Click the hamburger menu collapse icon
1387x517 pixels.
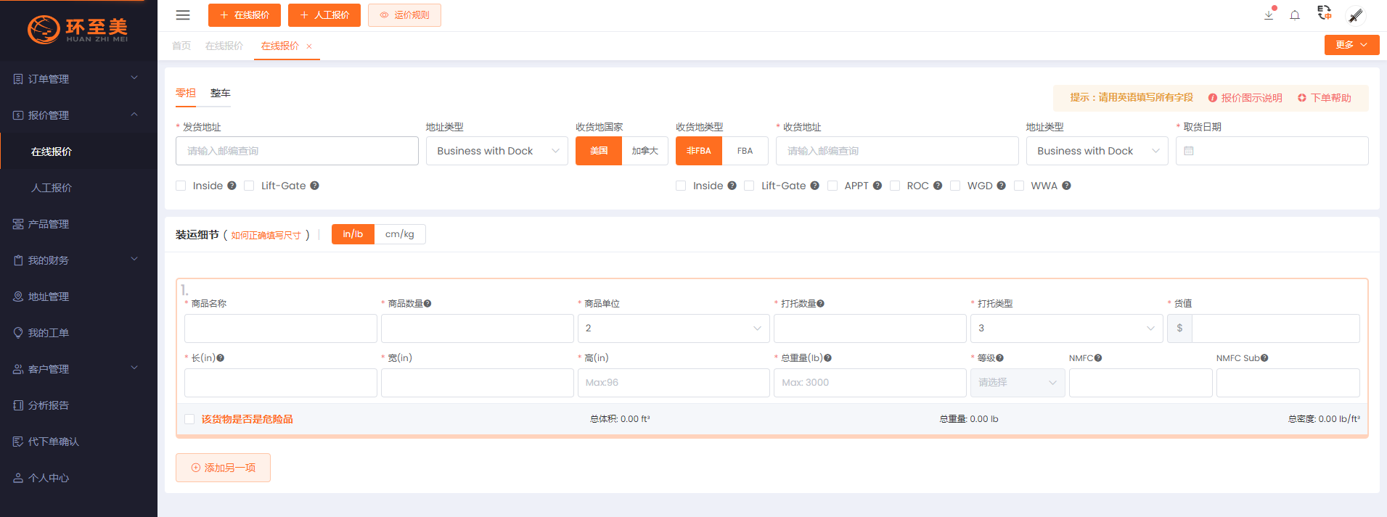click(x=183, y=15)
